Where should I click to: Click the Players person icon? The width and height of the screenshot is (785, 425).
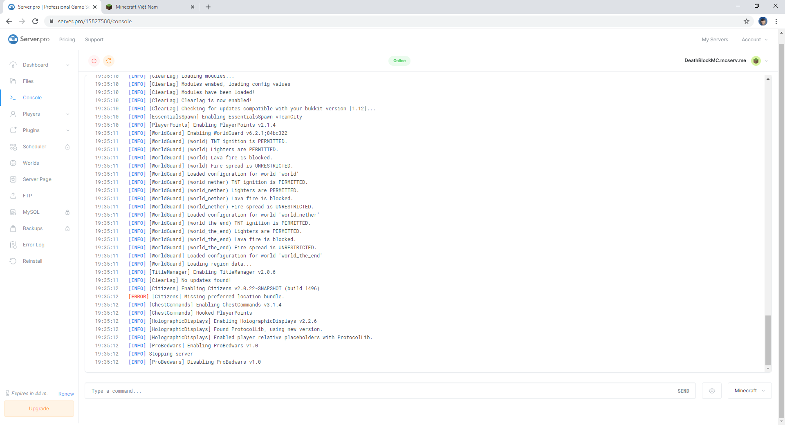[x=13, y=114]
